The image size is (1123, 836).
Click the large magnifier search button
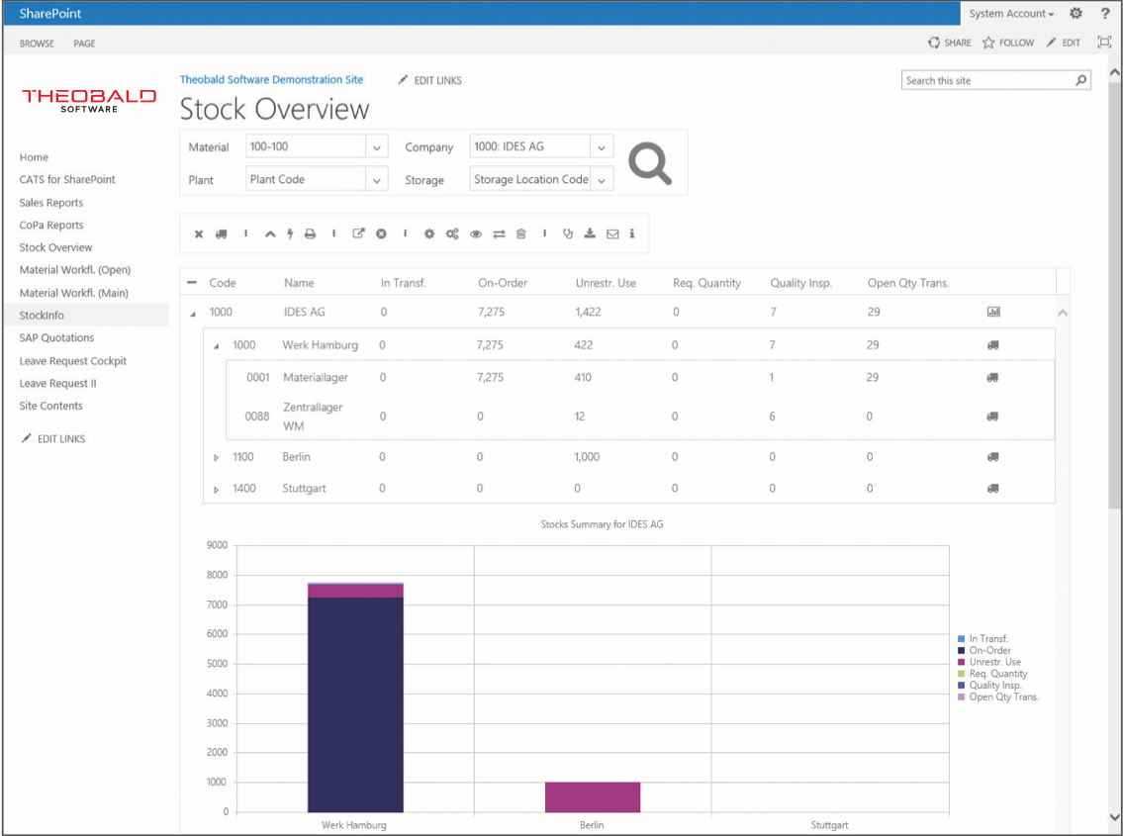[x=650, y=163]
